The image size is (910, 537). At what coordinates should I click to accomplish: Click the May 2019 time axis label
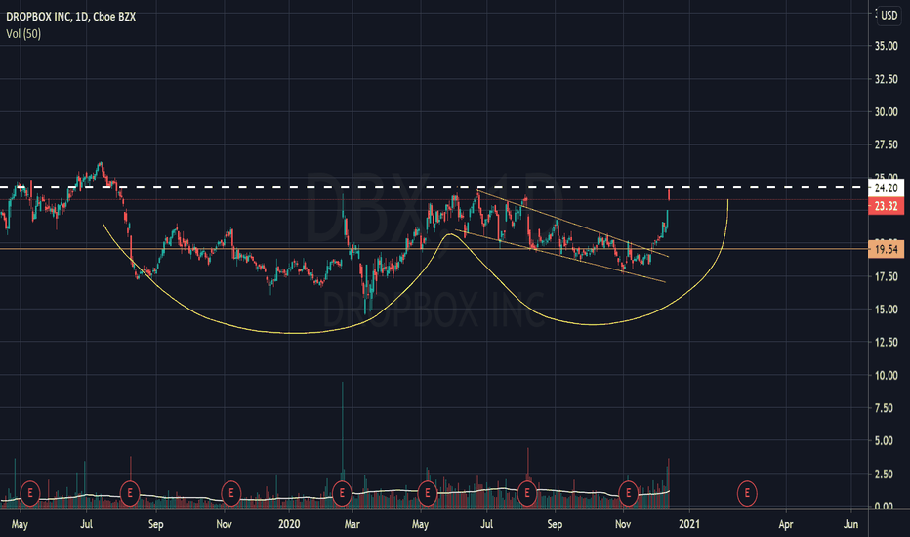coord(20,525)
